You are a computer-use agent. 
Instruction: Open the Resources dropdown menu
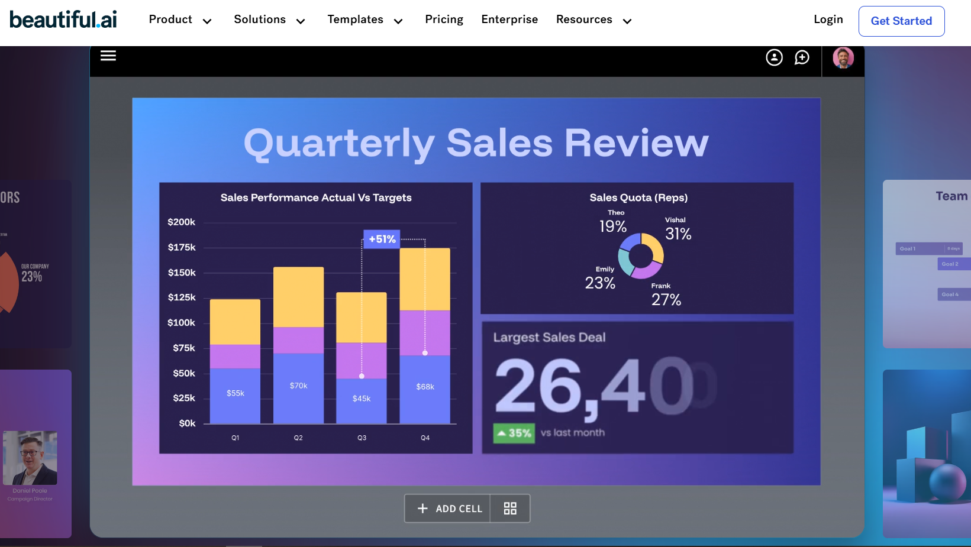click(x=593, y=20)
